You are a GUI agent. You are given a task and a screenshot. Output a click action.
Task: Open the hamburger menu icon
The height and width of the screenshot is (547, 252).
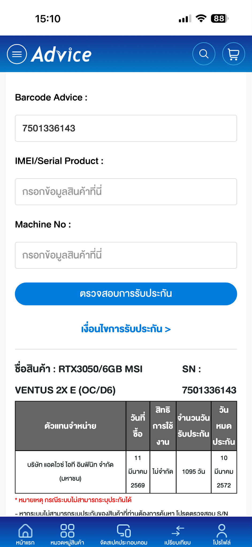coord(17,54)
